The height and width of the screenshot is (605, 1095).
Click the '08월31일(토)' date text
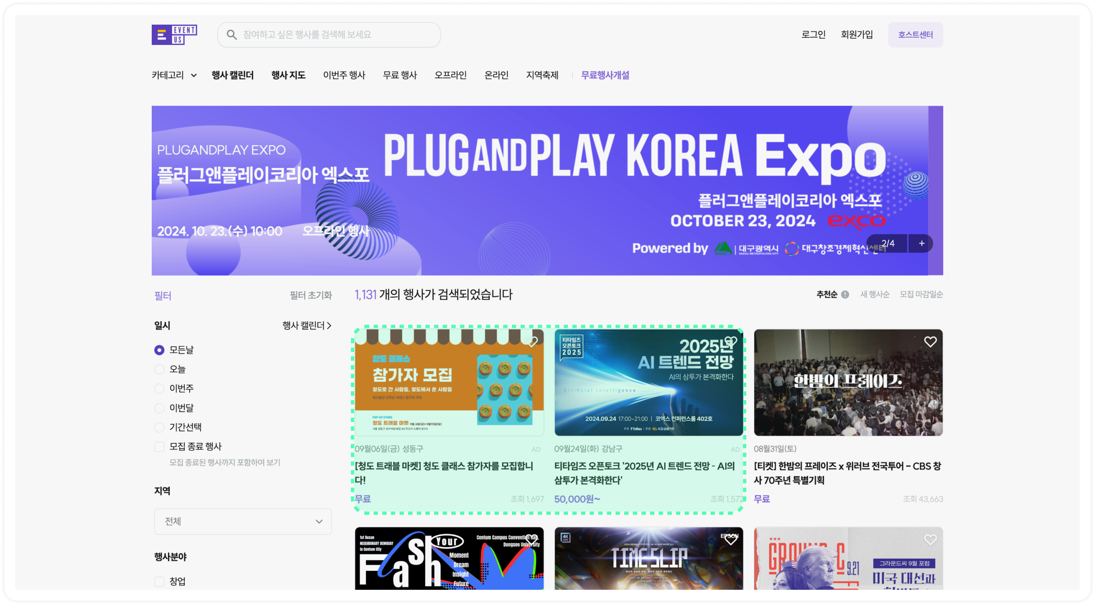coord(775,449)
